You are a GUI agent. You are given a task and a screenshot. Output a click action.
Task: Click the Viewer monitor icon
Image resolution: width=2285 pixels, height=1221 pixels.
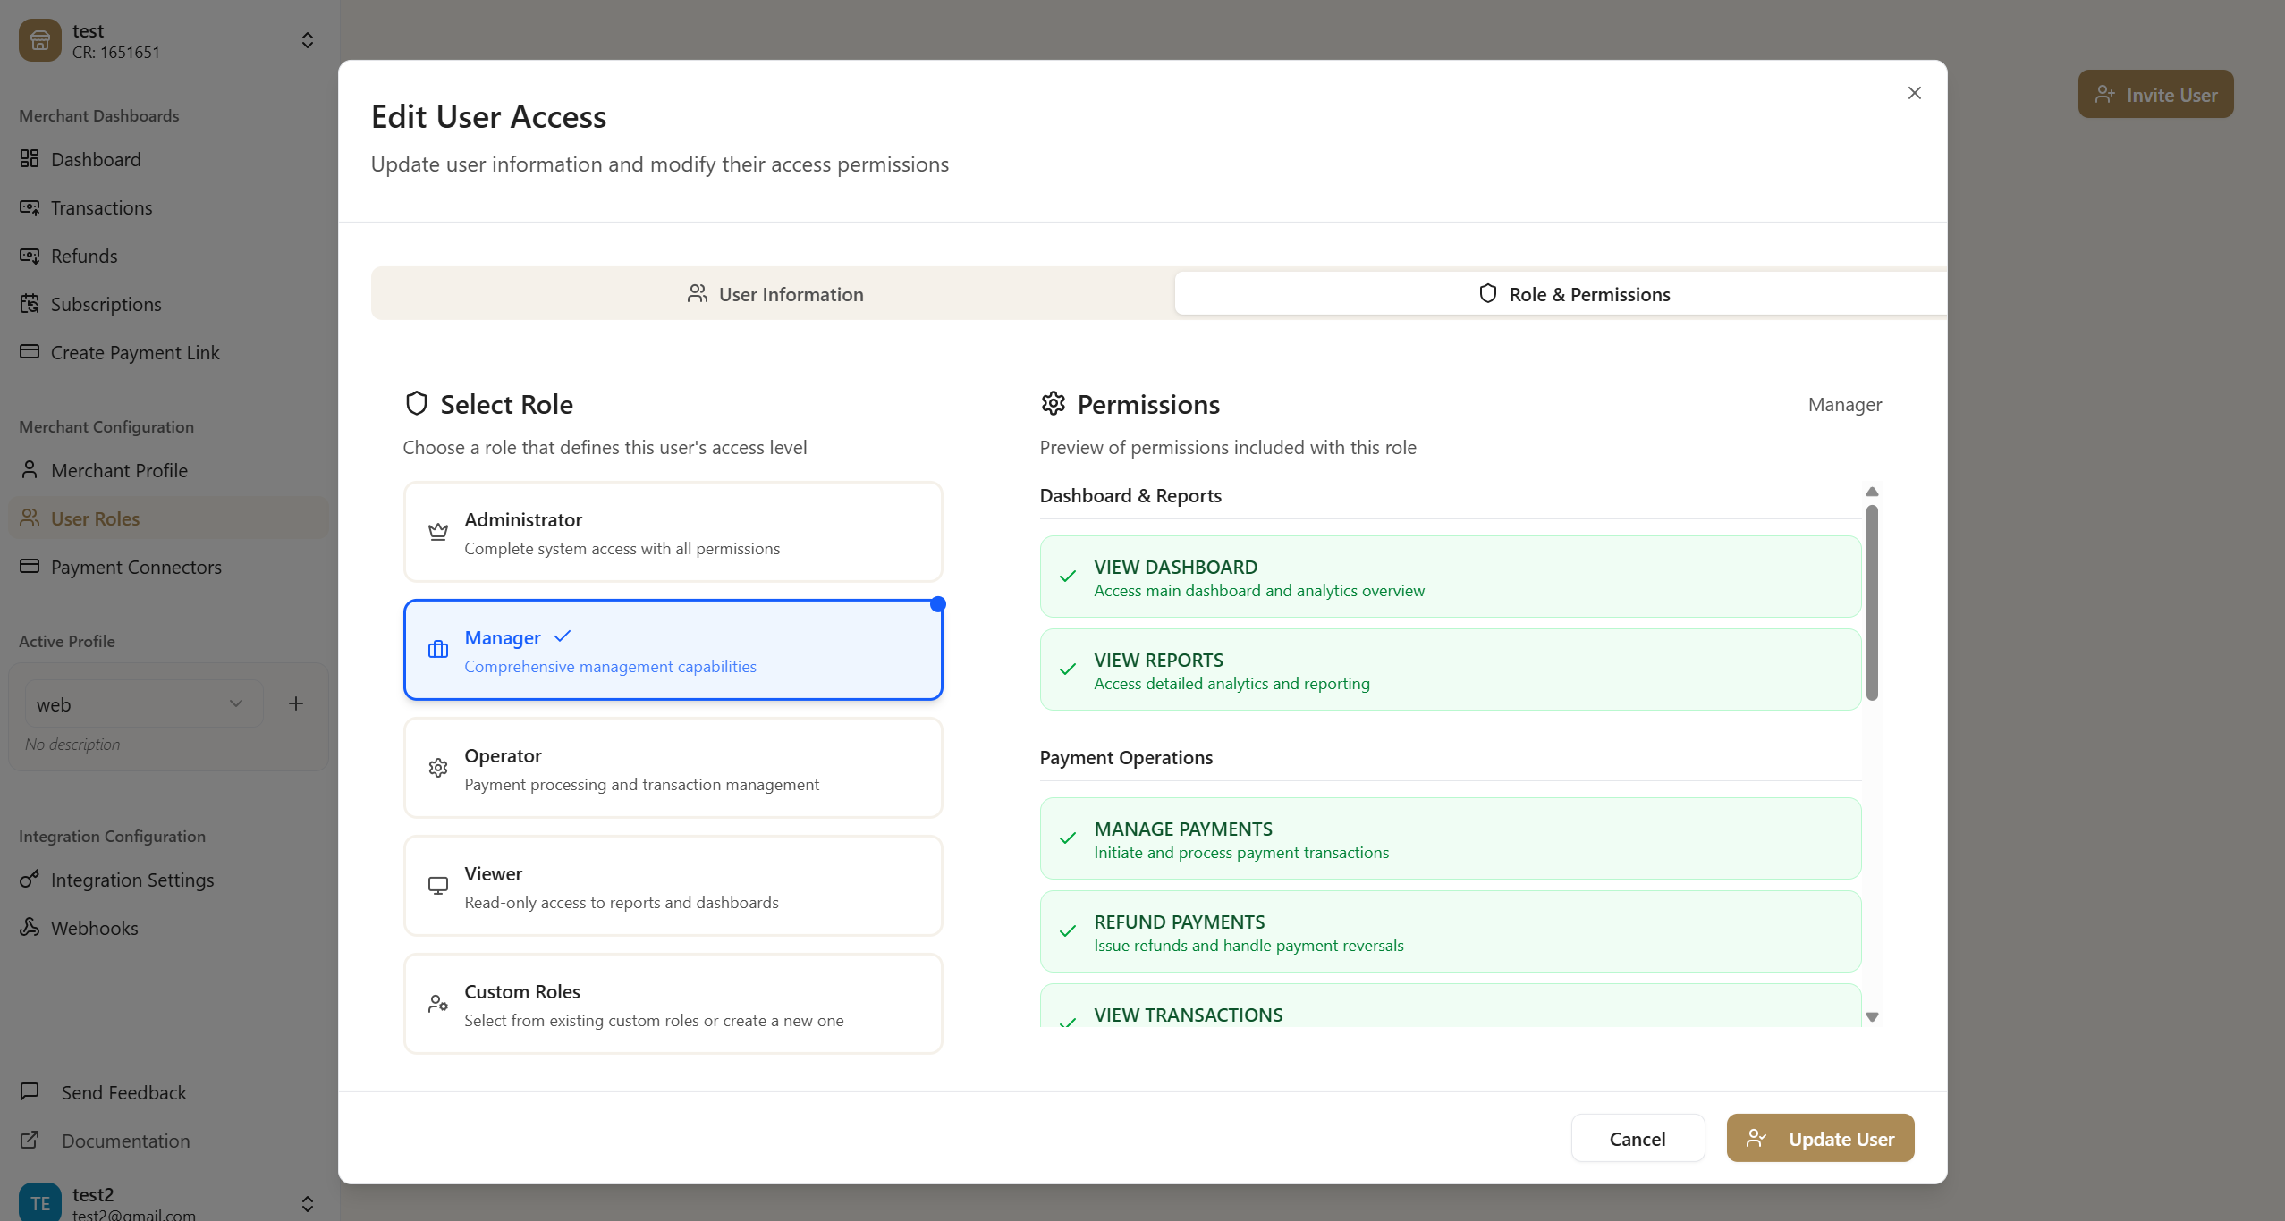(x=437, y=887)
